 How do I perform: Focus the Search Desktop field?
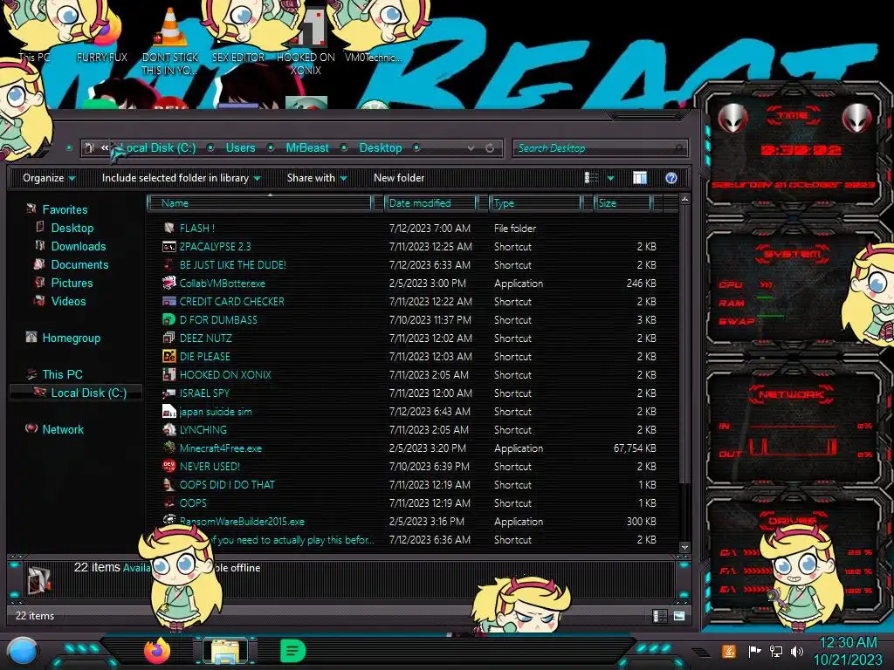click(601, 148)
